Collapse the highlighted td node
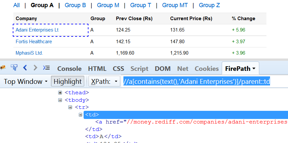This screenshot has width=288, height=143. [80, 115]
